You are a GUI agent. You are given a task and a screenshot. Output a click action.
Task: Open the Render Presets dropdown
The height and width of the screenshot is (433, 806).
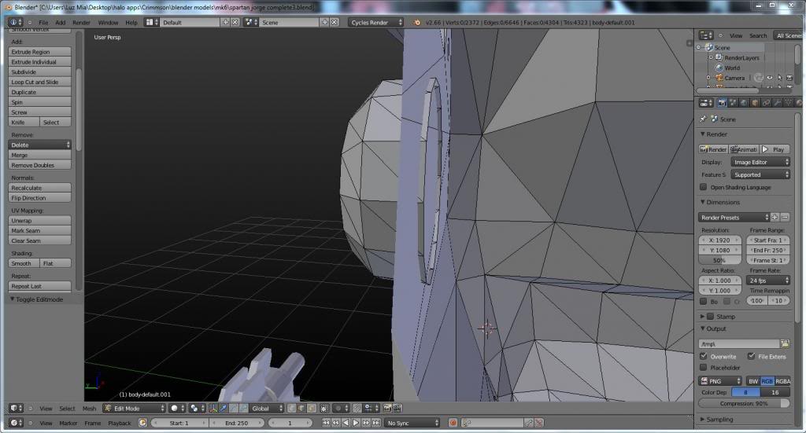(x=734, y=218)
